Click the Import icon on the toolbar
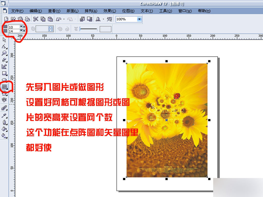The height and width of the screenshot is (197, 263). pyautogui.click(x=83, y=19)
